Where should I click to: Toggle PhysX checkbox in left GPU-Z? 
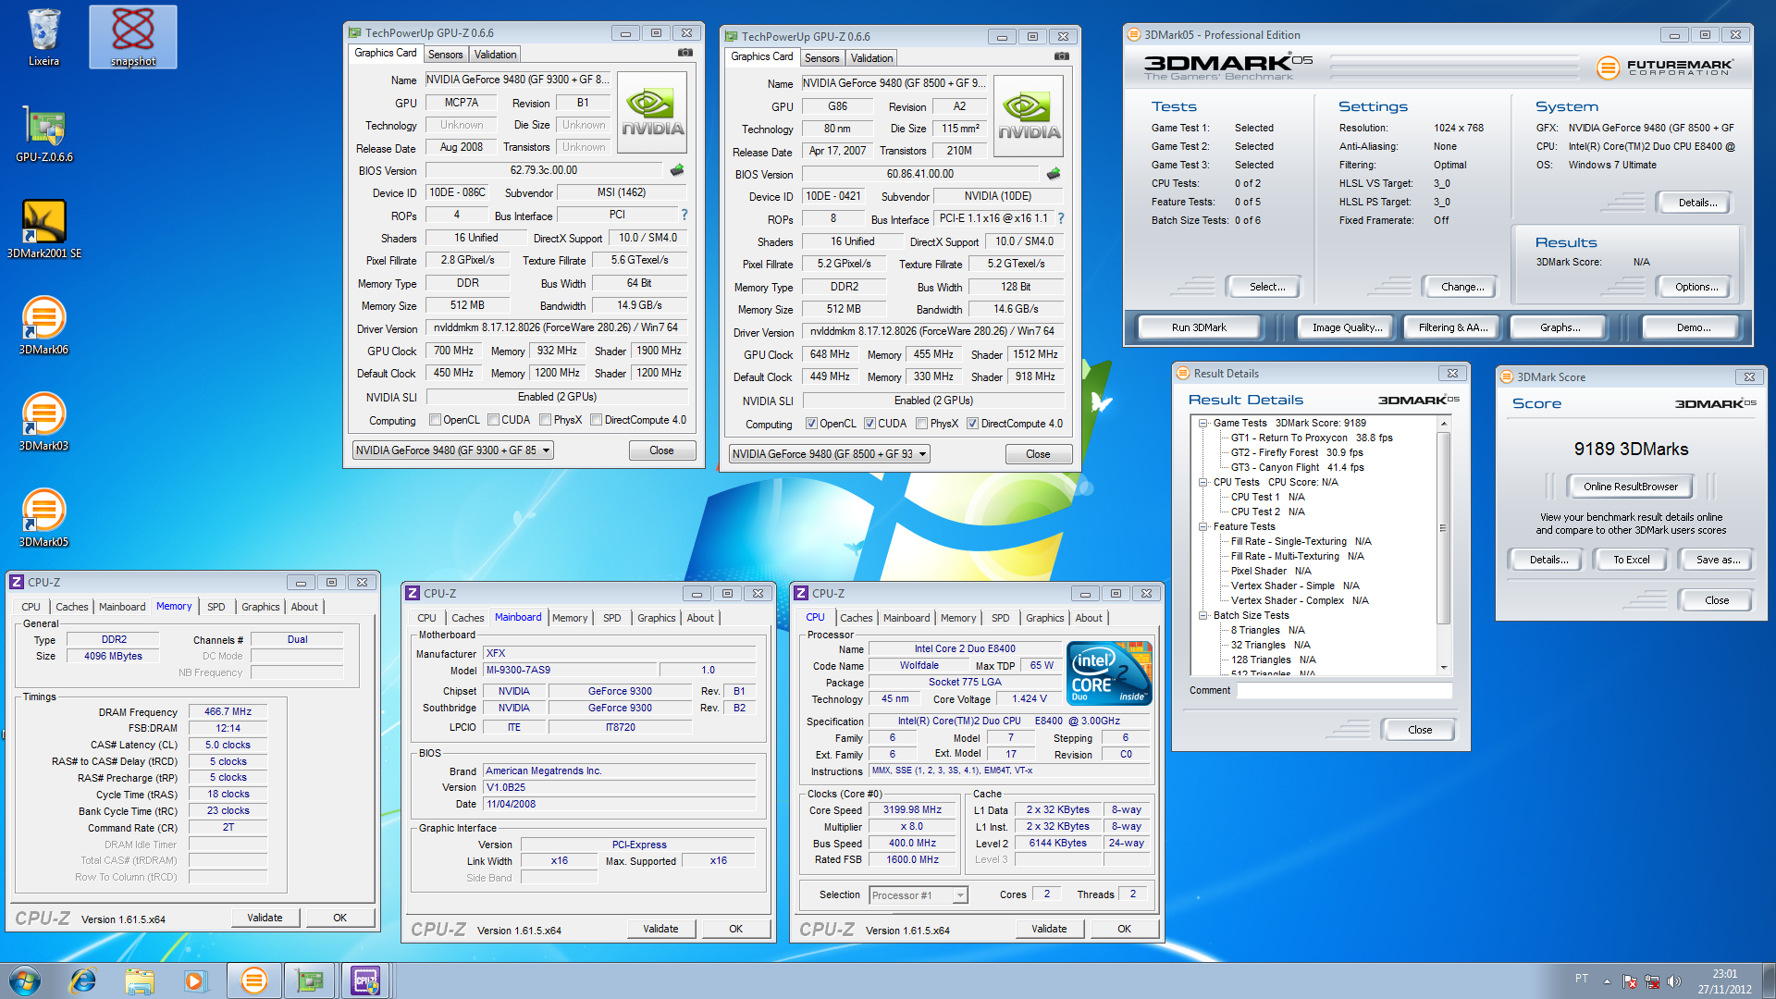point(546,420)
